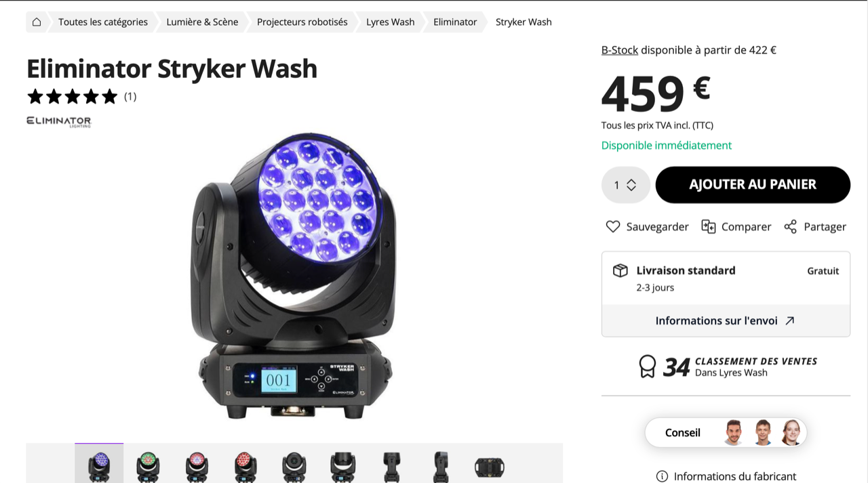Open the Projecteurs robotisés breadcrumb
The width and height of the screenshot is (868, 483).
coord(302,22)
